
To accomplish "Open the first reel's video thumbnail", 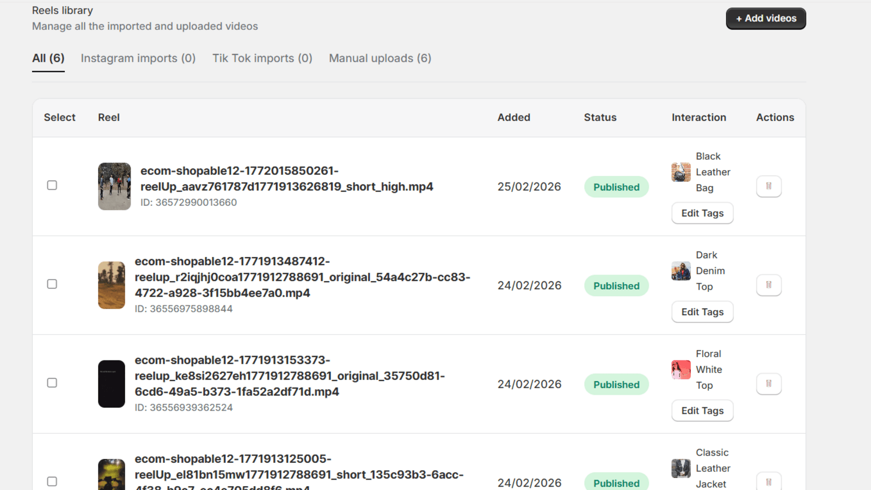I will tap(114, 186).
